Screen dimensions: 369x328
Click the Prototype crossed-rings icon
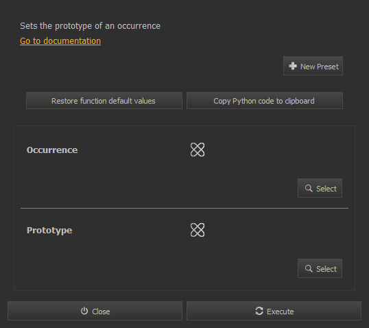click(198, 230)
